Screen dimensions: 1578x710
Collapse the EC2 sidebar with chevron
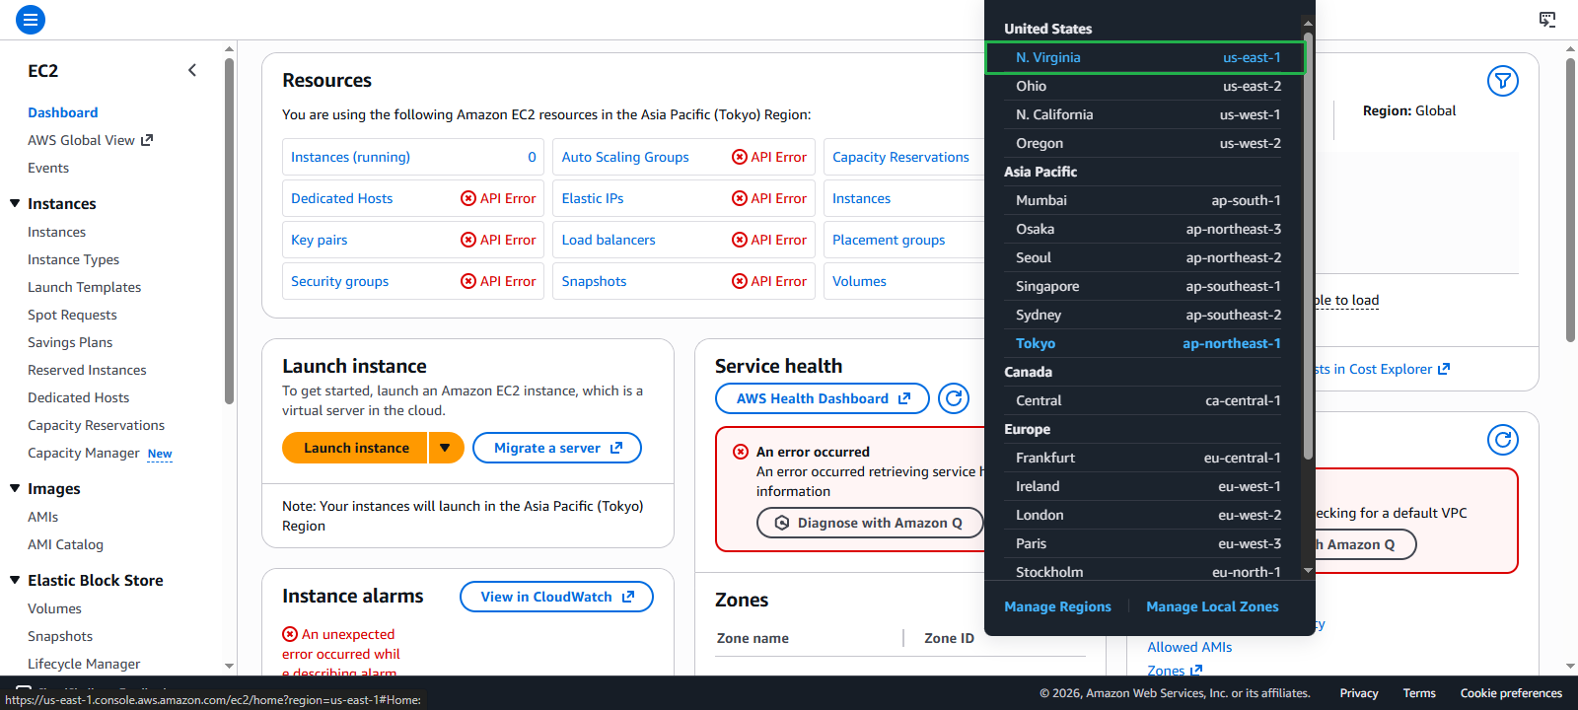point(192,70)
